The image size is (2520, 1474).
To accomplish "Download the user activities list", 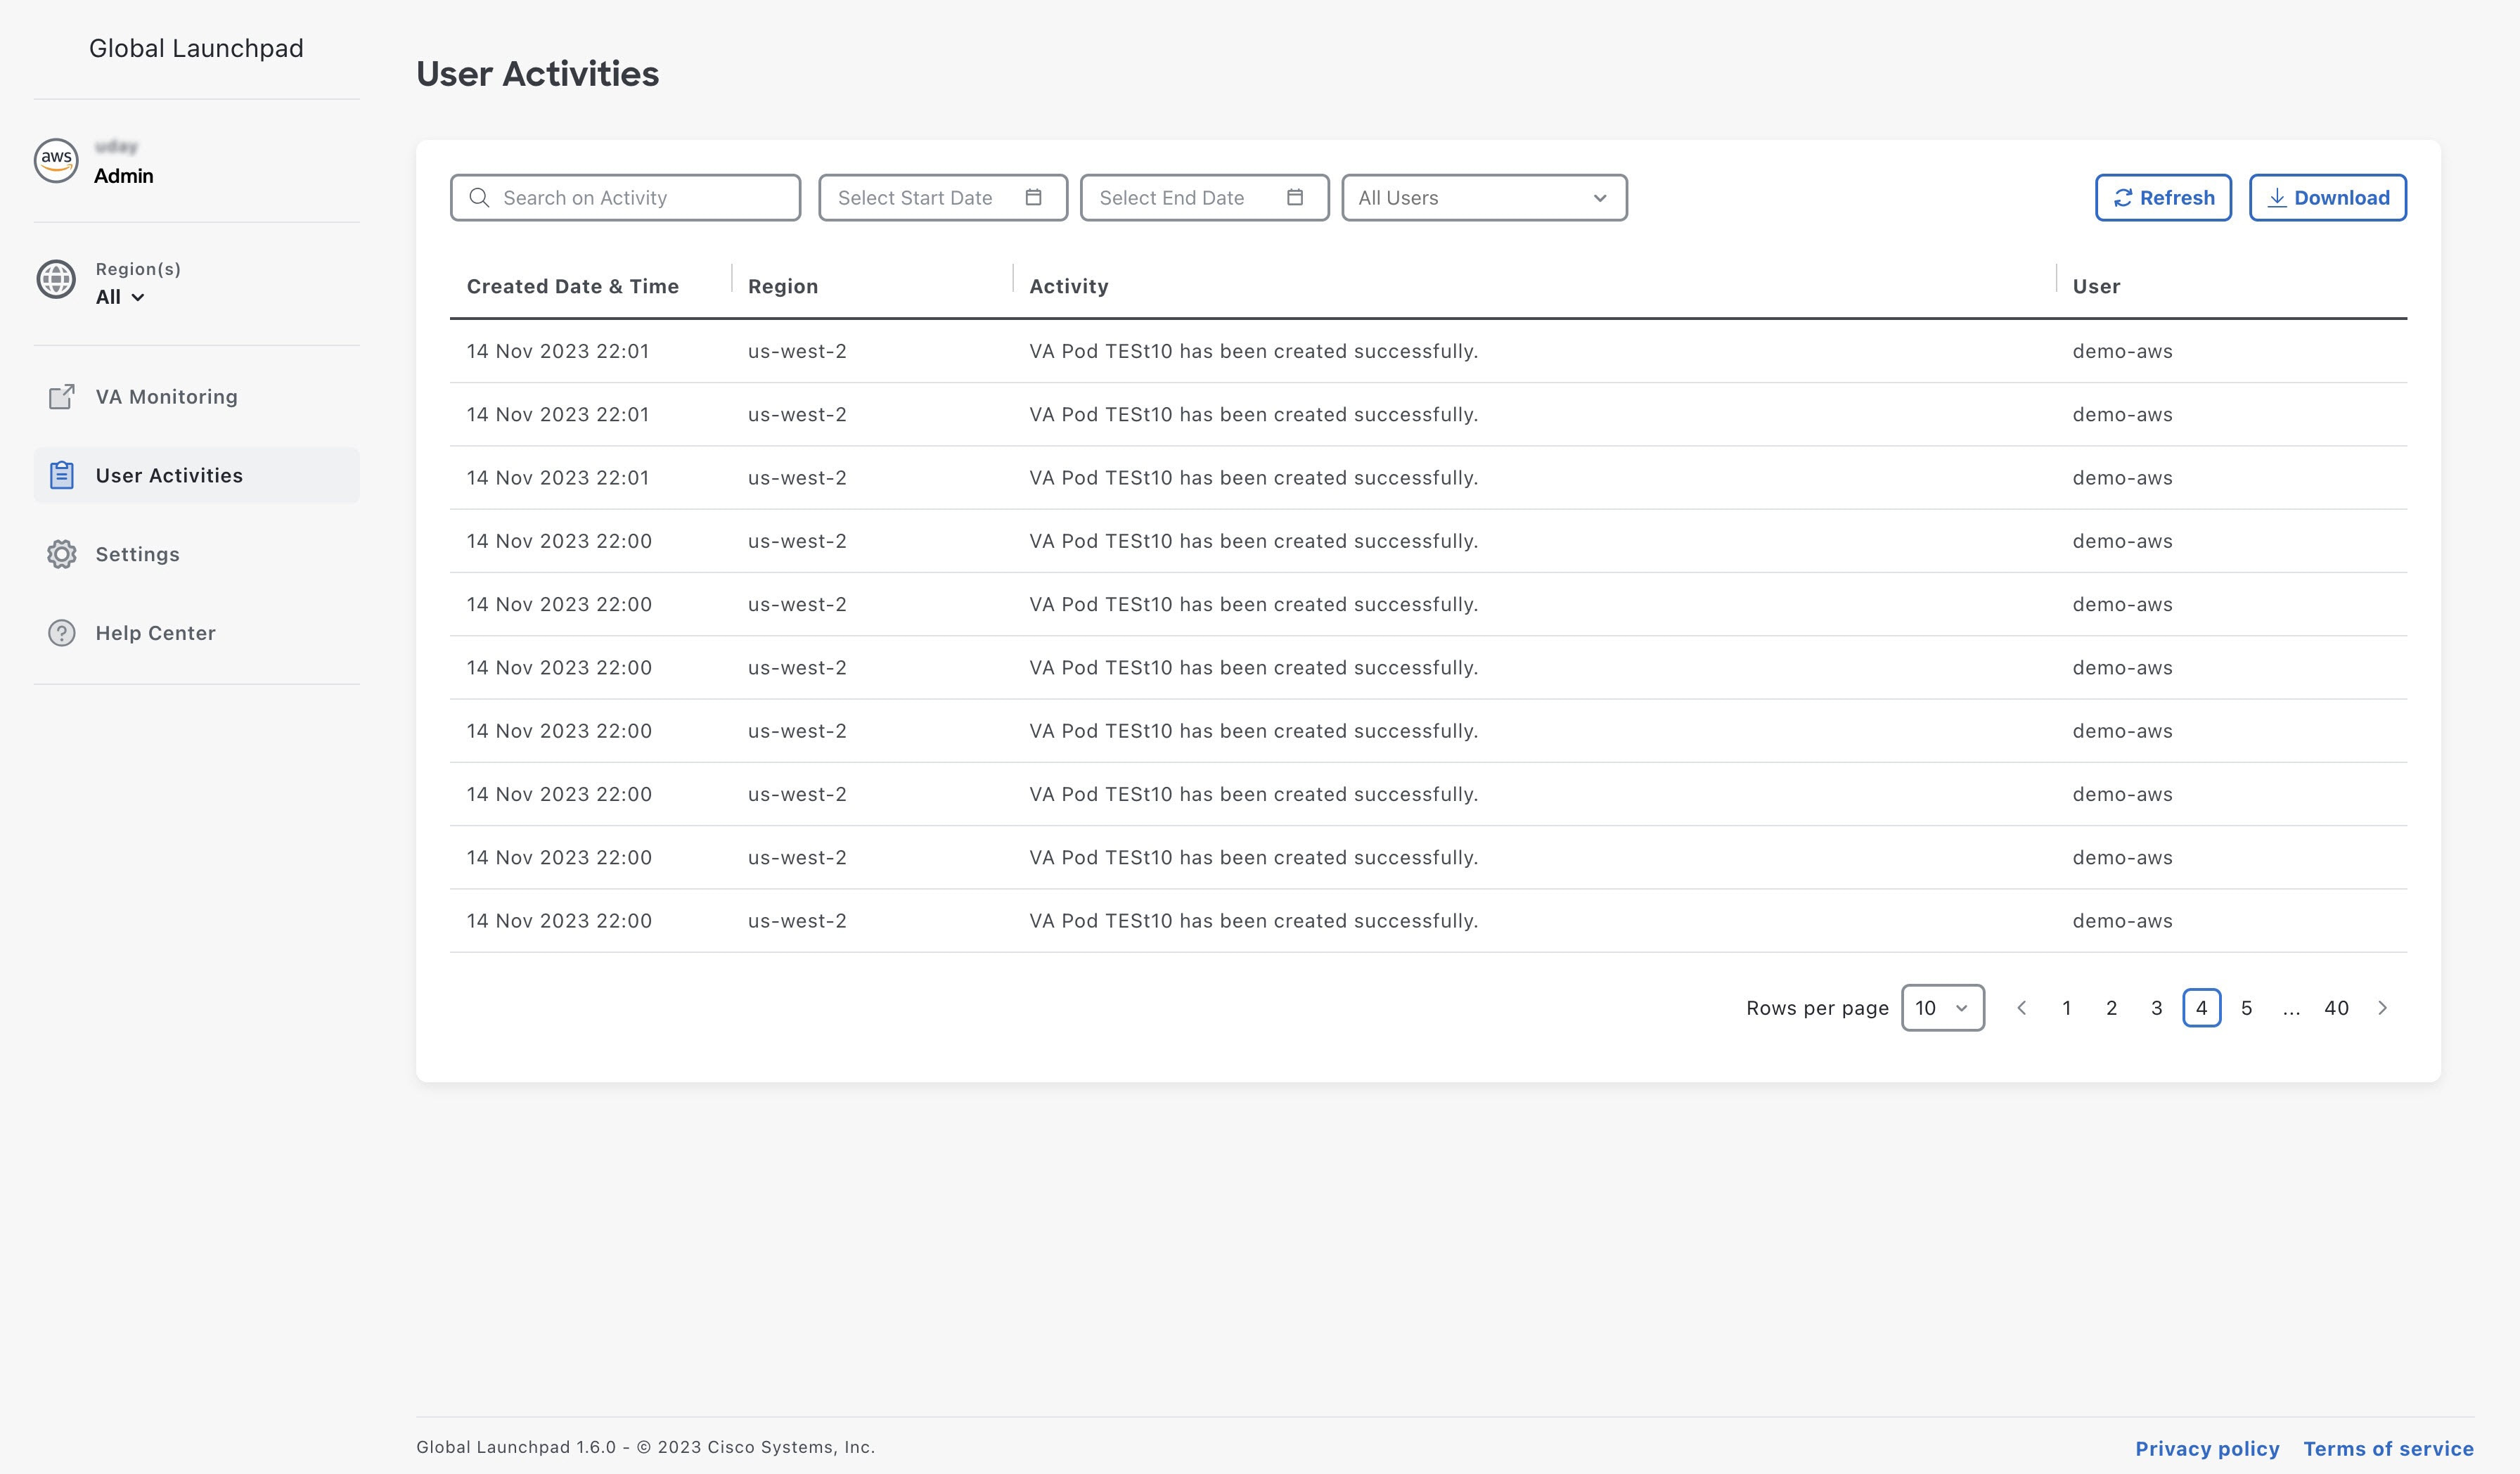I will point(2327,198).
